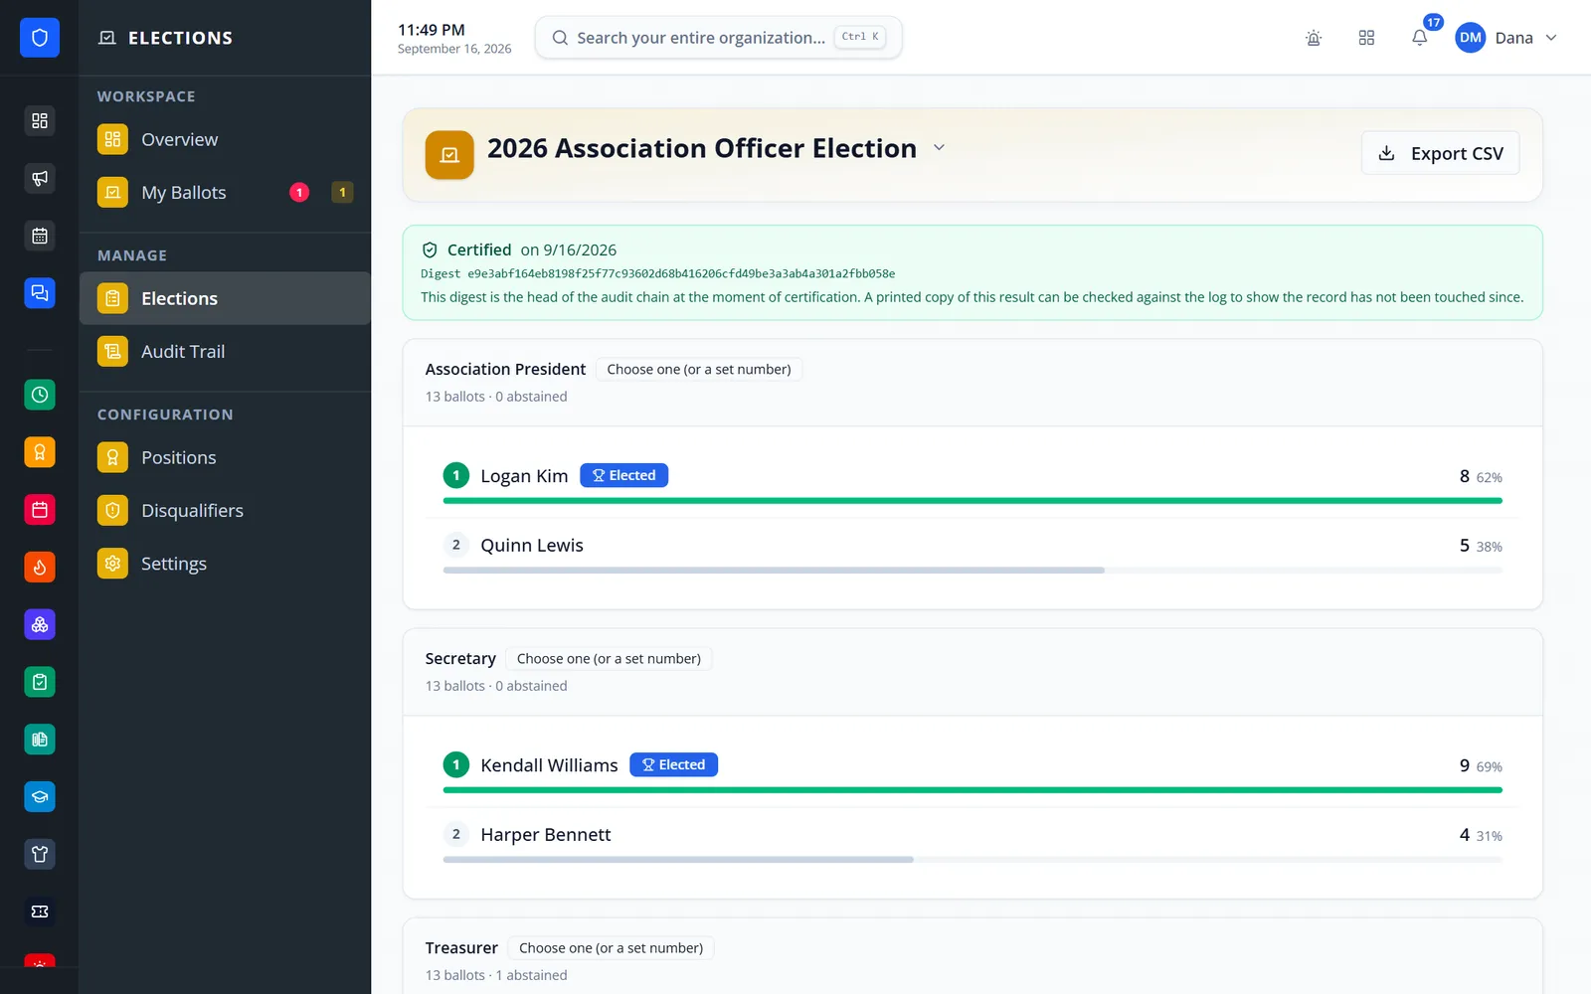Click the Choose one chip beside Treasurer
Viewport: 1591px width, 994px height.
pos(611,948)
